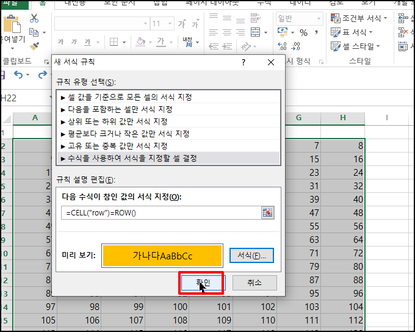Click the Increase Decimal icon
The height and width of the screenshot is (332, 415).
pos(282,46)
